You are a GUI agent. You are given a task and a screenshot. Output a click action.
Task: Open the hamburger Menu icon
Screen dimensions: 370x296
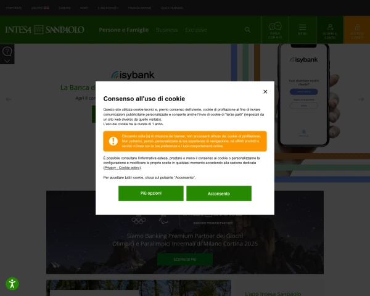(303, 30)
